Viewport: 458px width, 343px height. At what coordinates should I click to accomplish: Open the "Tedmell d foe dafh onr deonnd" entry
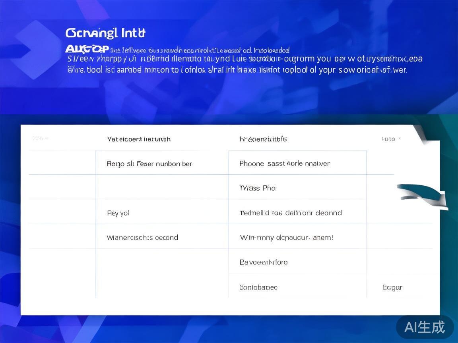point(291,213)
